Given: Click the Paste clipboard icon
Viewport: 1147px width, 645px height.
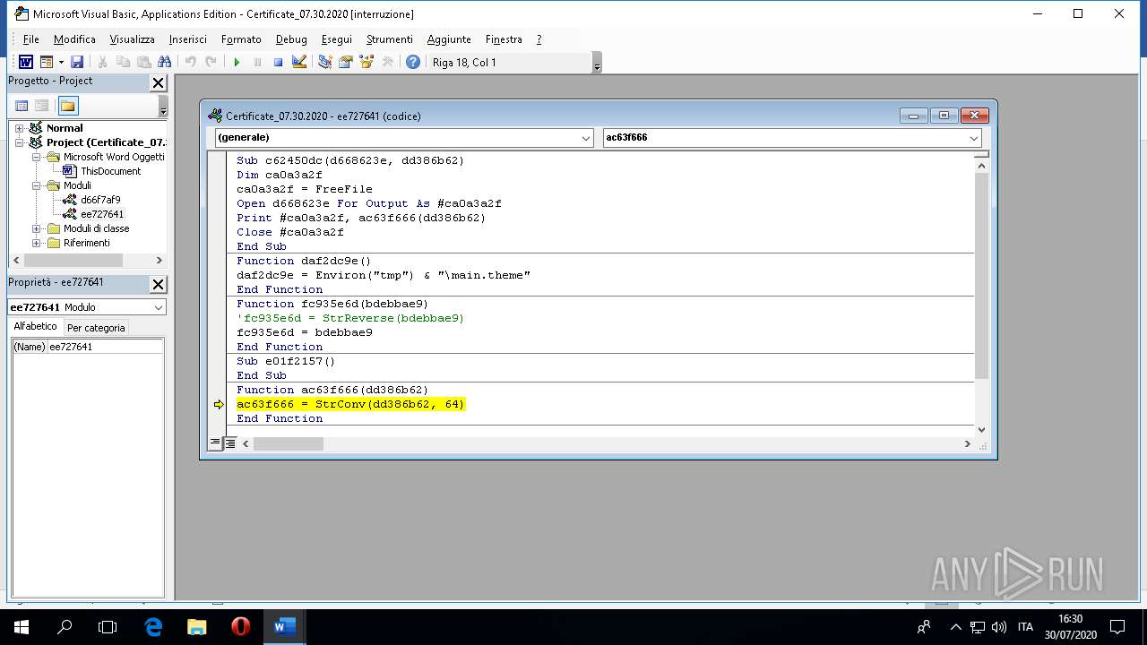Looking at the screenshot, I should tap(143, 62).
